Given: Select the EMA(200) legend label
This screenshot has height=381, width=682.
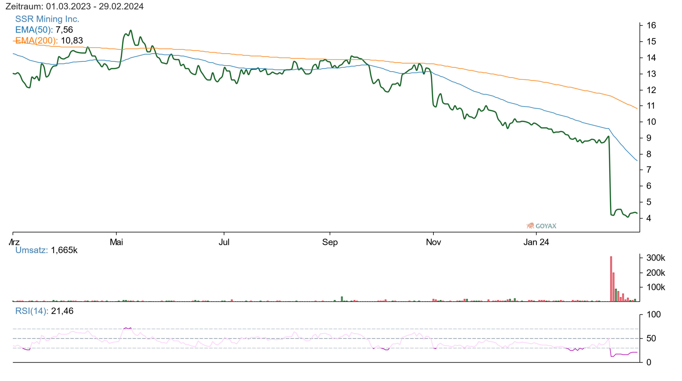Looking at the screenshot, I should coord(36,41).
